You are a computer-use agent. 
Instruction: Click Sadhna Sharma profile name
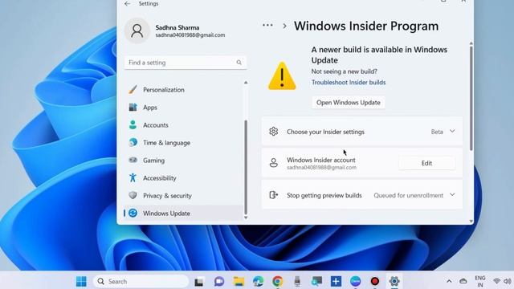pyautogui.click(x=177, y=27)
